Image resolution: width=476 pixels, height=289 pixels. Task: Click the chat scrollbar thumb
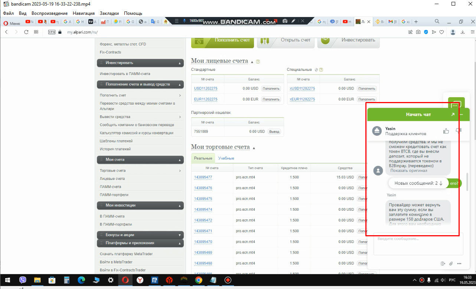467,181
